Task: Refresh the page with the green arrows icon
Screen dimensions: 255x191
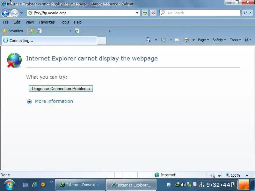Action: pyautogui.click(x=145, y=13)
